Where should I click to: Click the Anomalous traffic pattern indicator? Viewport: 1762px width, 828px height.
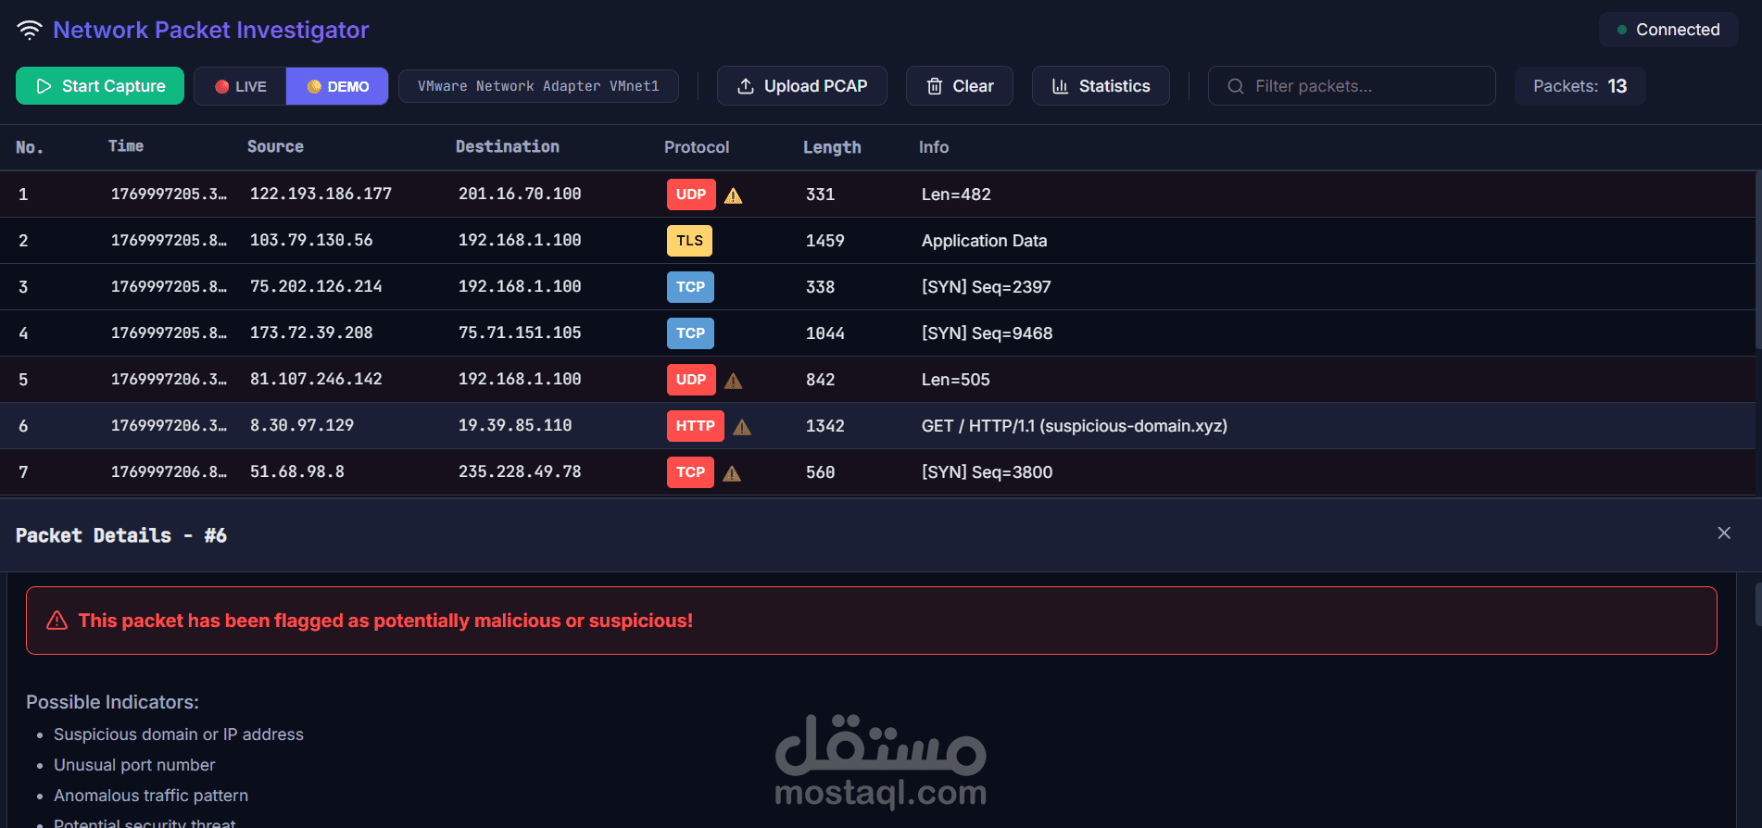point(151,796)
